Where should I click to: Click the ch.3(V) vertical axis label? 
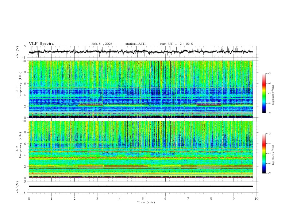[x=18, y=187]
